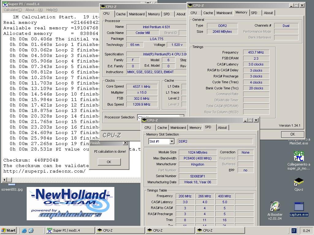Viewport: 314px width, 235px height.
Task: Click the taskbar clock showing 0.24
Action: 306,231
